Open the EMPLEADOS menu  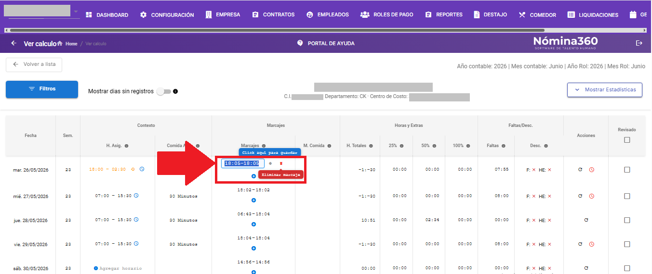(x=328, y=15)
